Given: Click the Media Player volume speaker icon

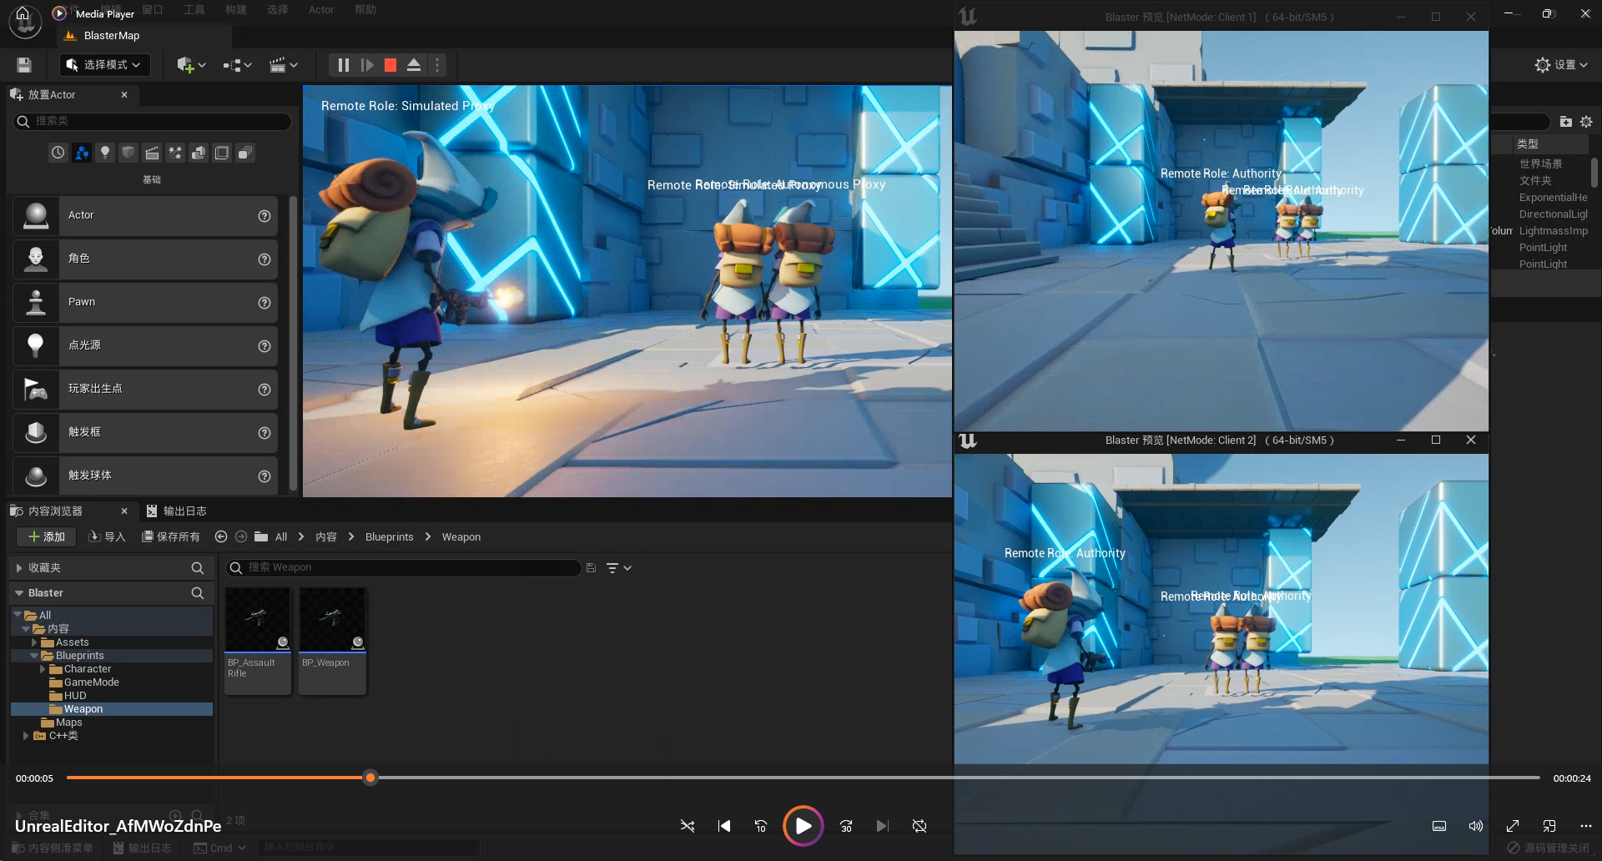Looking at the screenshot, I should pos(1476,826).
